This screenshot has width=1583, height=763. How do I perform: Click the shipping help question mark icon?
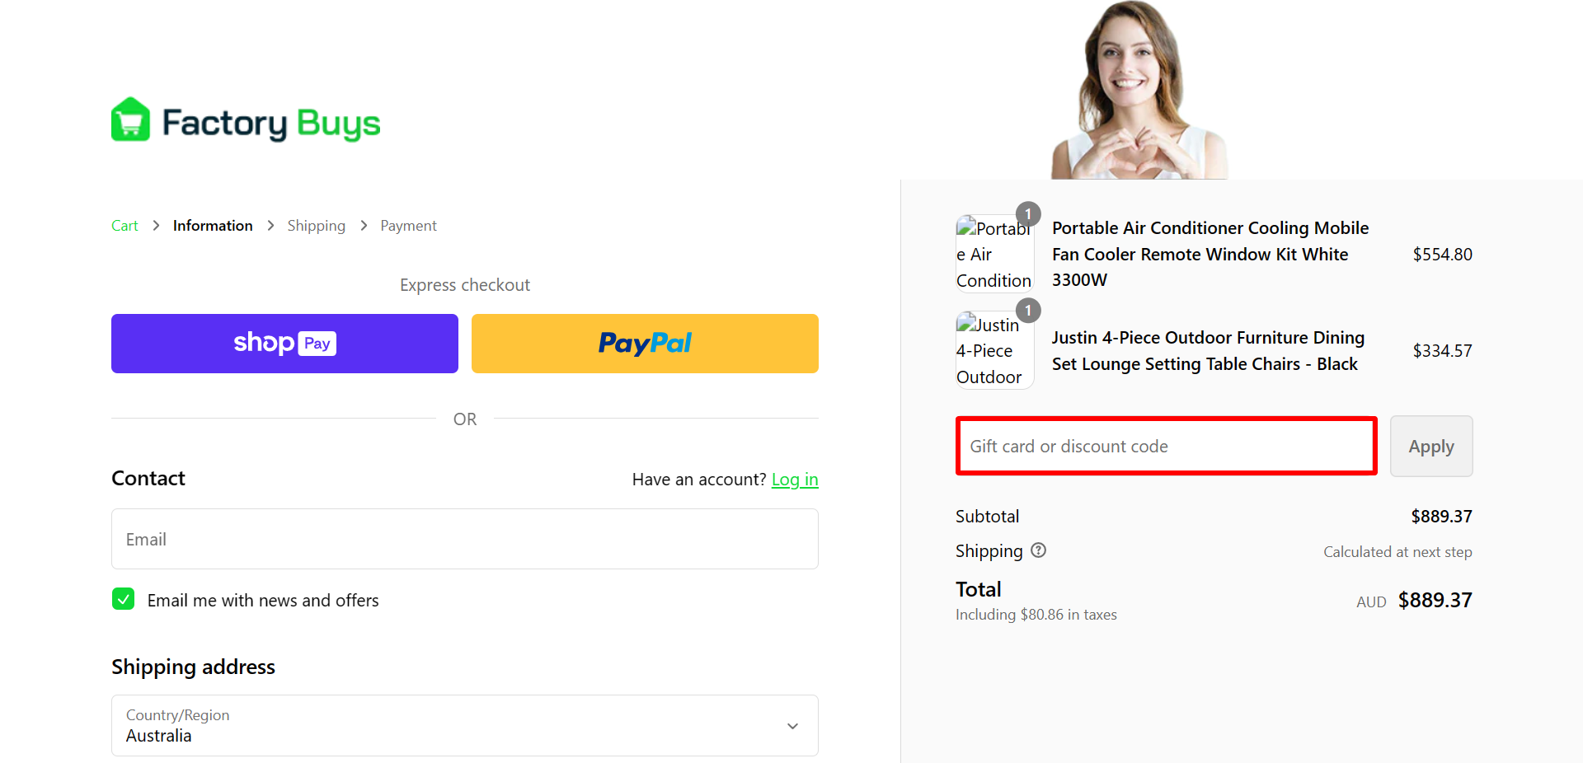[1039, 550]
